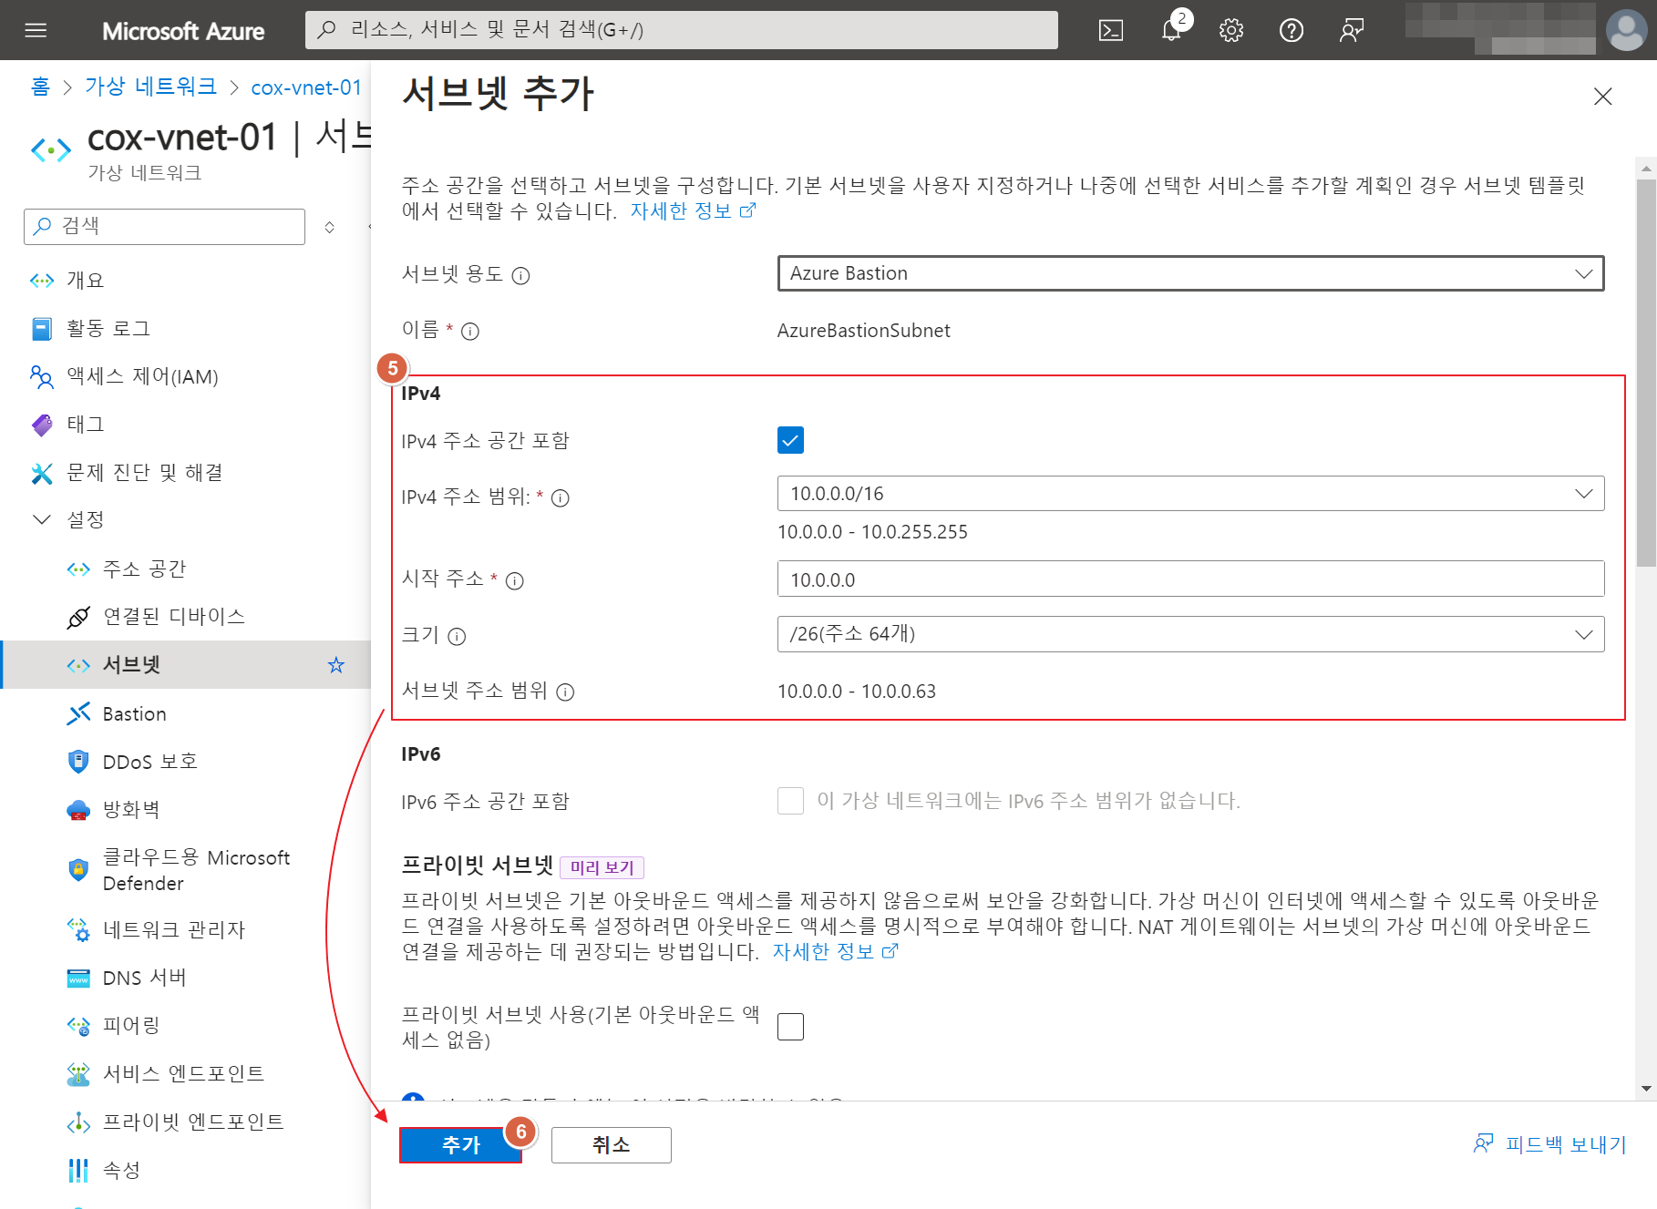Click the sidebar expand/collapse arrows next to search
The image size is (1657, 1209).
330,227
